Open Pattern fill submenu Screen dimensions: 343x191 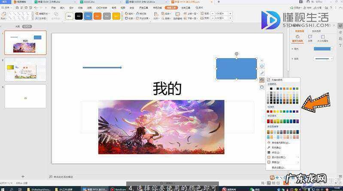[x=282, y=162]
